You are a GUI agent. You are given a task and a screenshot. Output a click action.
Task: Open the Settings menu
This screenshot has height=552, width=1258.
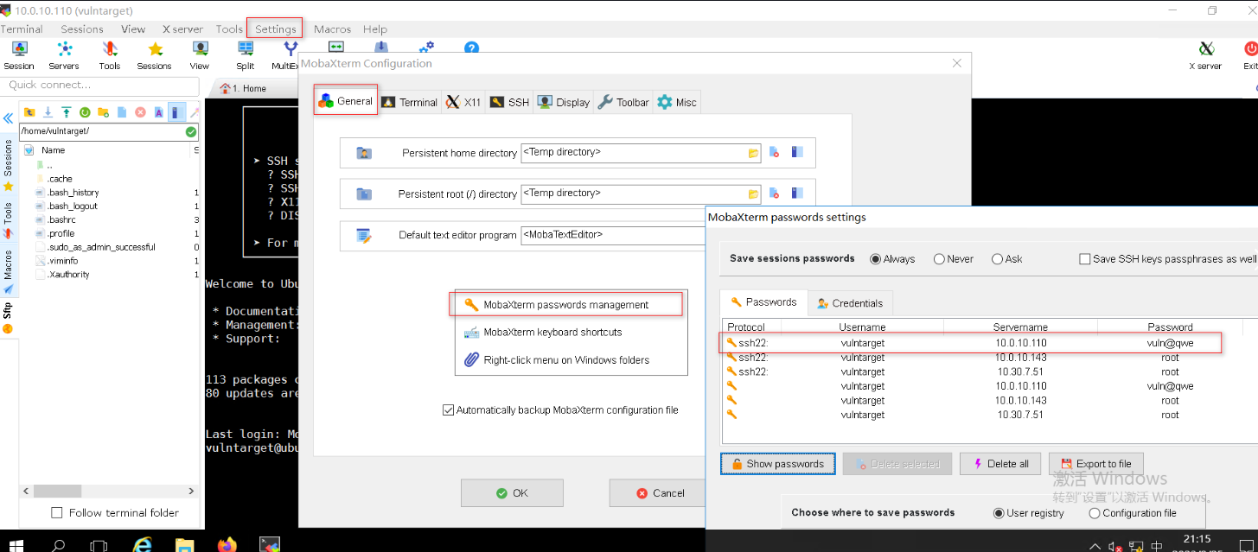(275, 29)
